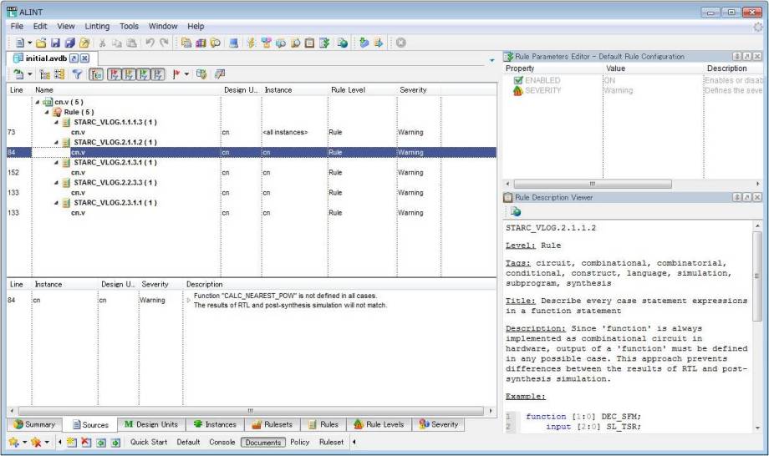Open the File menu
The height and width of the screenshot is (456, 769).
[17, 27]
